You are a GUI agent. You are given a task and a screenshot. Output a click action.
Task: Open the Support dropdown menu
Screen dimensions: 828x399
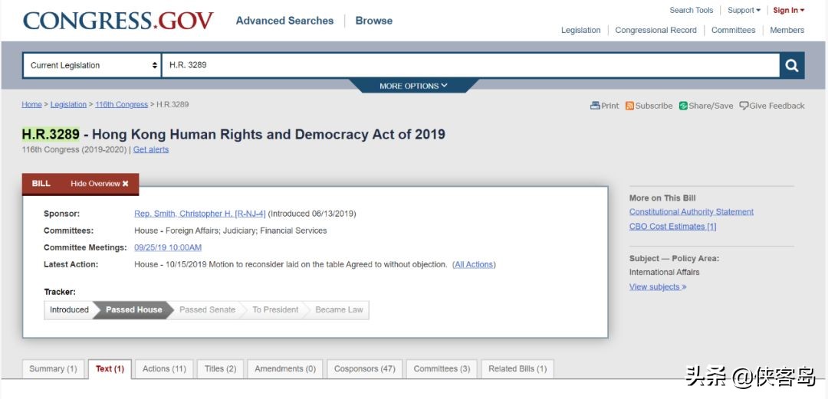tap(744, 11)
